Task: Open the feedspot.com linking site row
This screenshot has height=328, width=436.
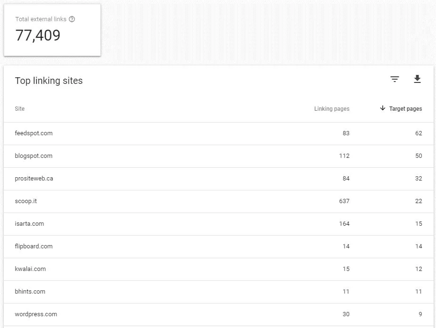Action: [34, 133]
